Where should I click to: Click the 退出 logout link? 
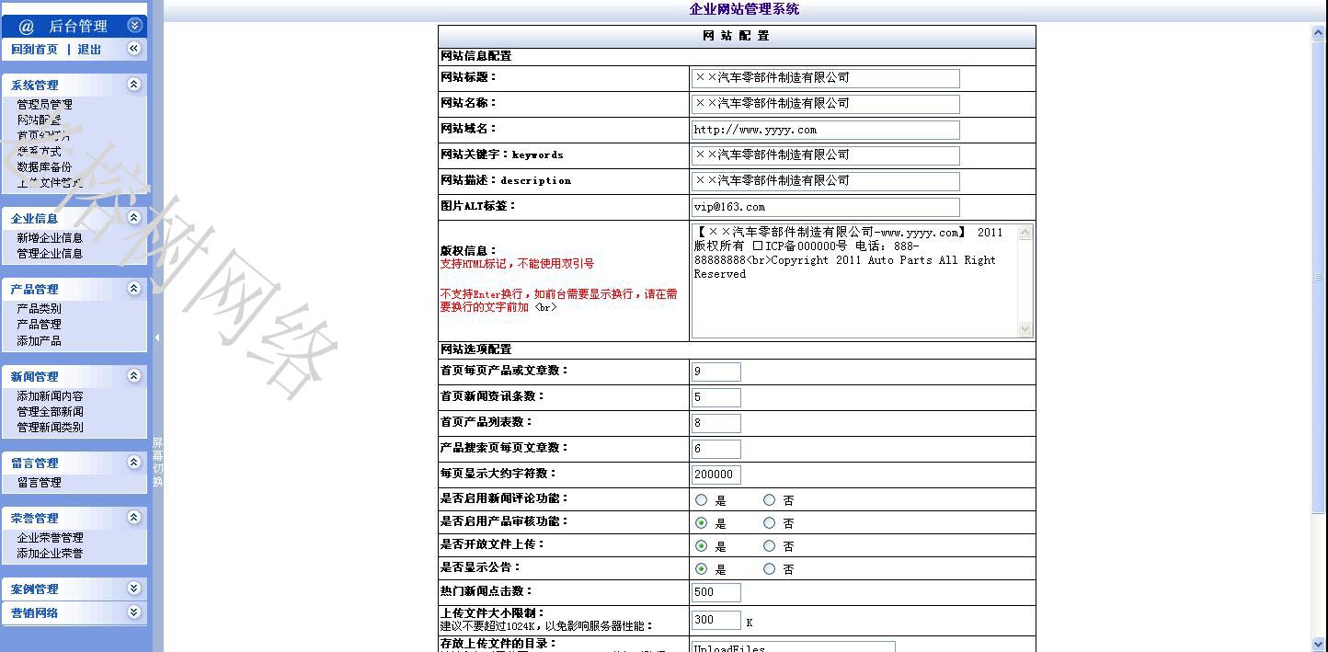tap(89, 50)
